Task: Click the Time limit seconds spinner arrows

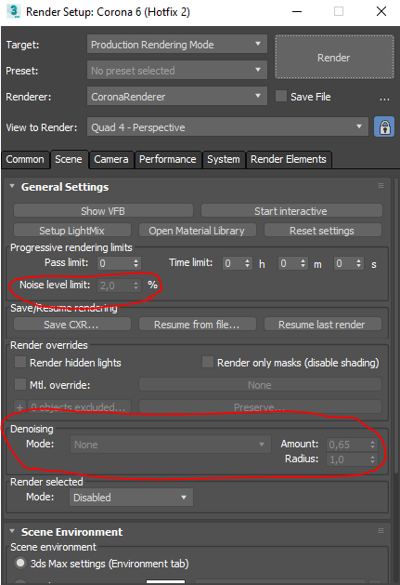Action: click(x=358, y=263)
